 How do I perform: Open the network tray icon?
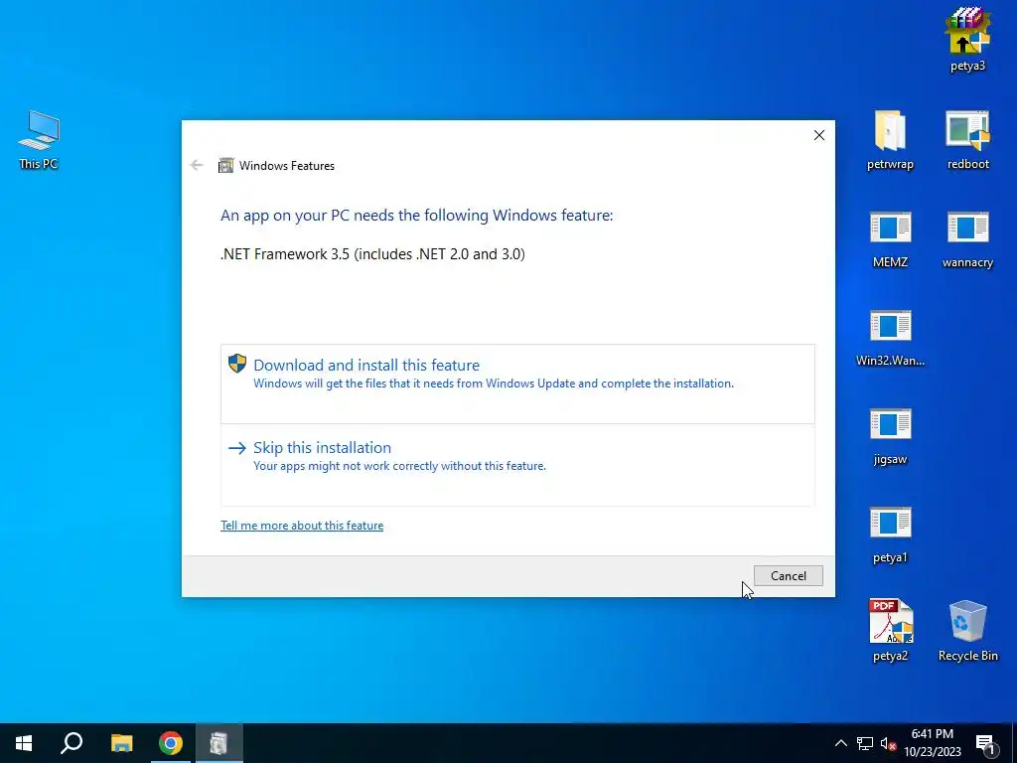865,743
